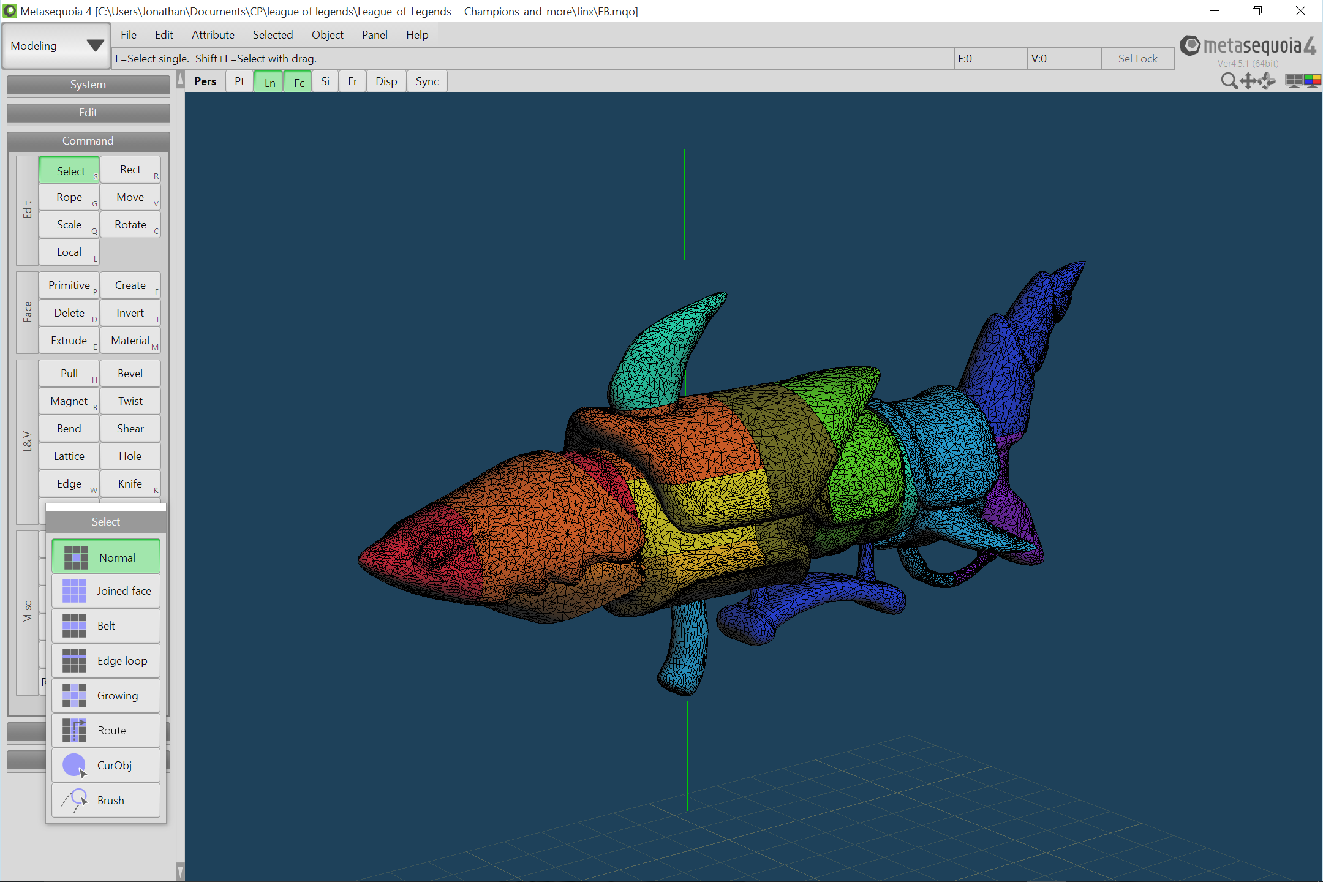Expand the System panel header

pyautogui.click(x=88, y=85)
